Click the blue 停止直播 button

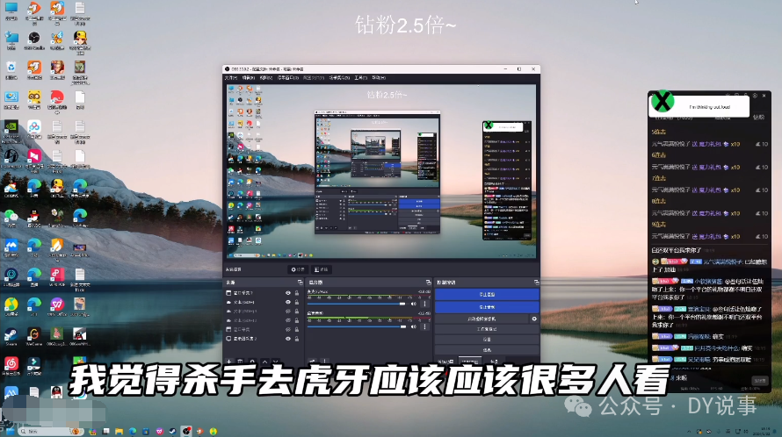pos(487,295)
